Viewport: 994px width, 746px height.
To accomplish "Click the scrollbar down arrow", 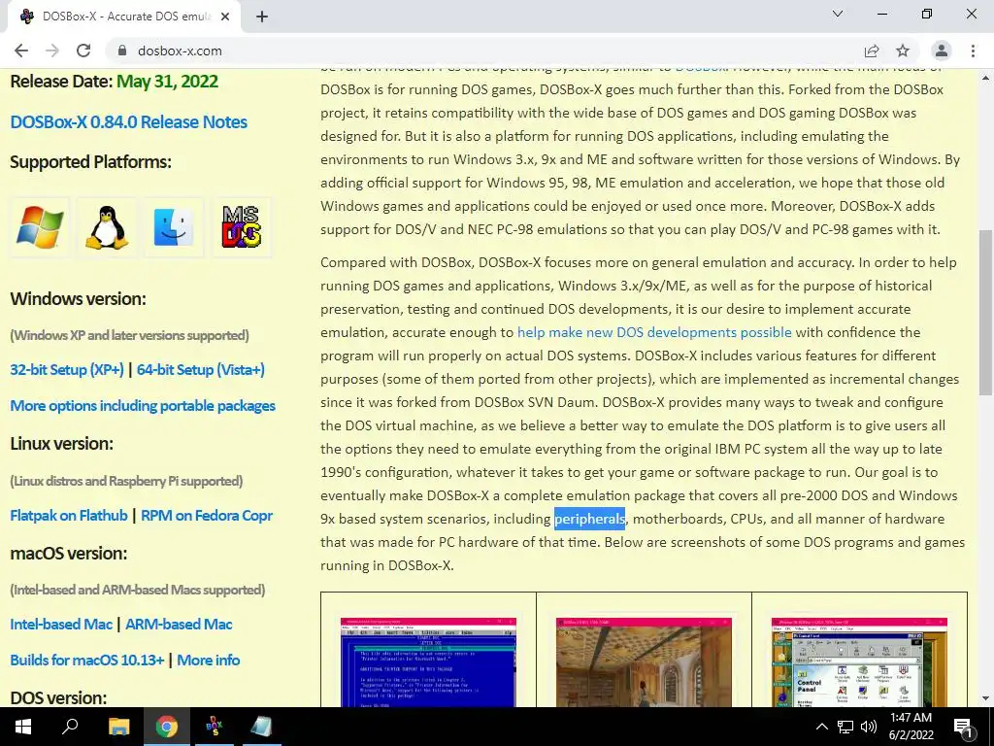I will click(x=985, y=698).
